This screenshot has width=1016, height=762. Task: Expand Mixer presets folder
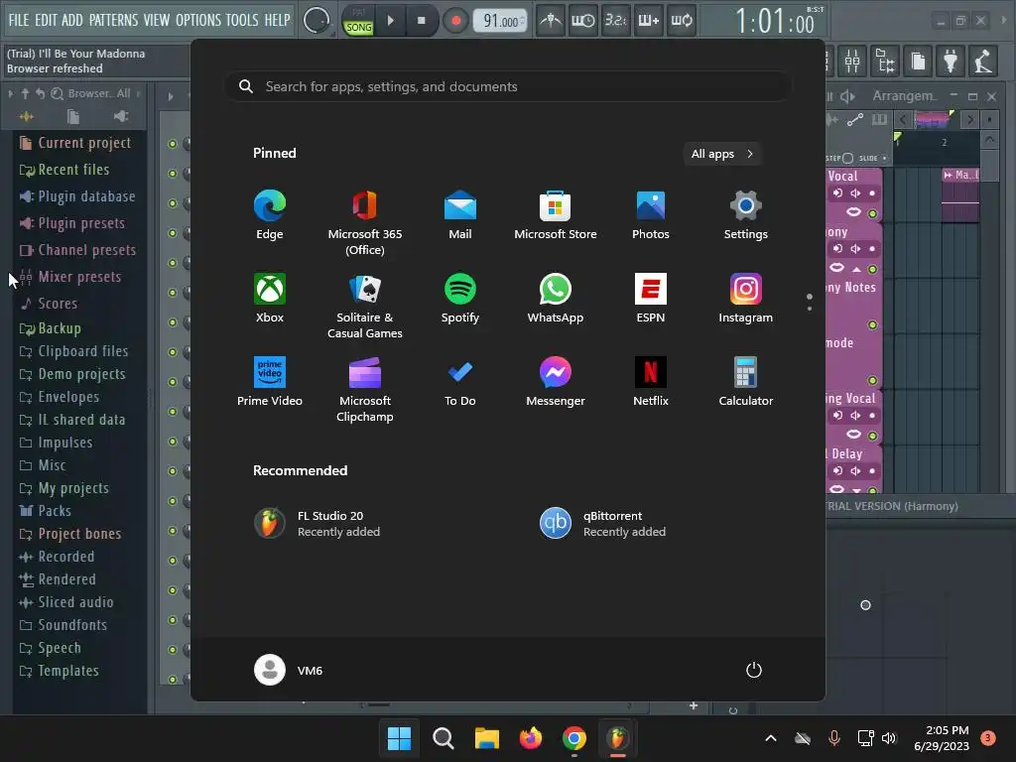[70, 277]
